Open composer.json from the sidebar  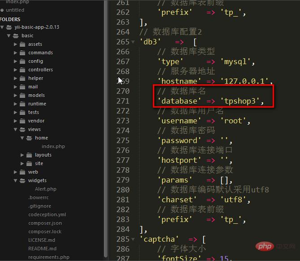coord(45,223)
